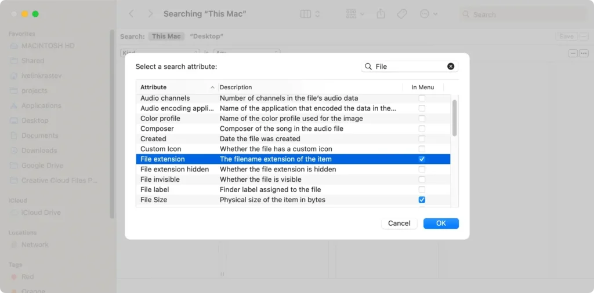Enable In Menu checkbox for Audio channels

pos(422,98)
